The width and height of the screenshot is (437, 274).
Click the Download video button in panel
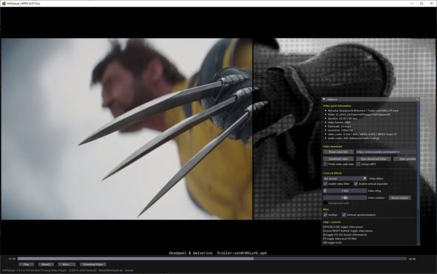coord(338,159)
